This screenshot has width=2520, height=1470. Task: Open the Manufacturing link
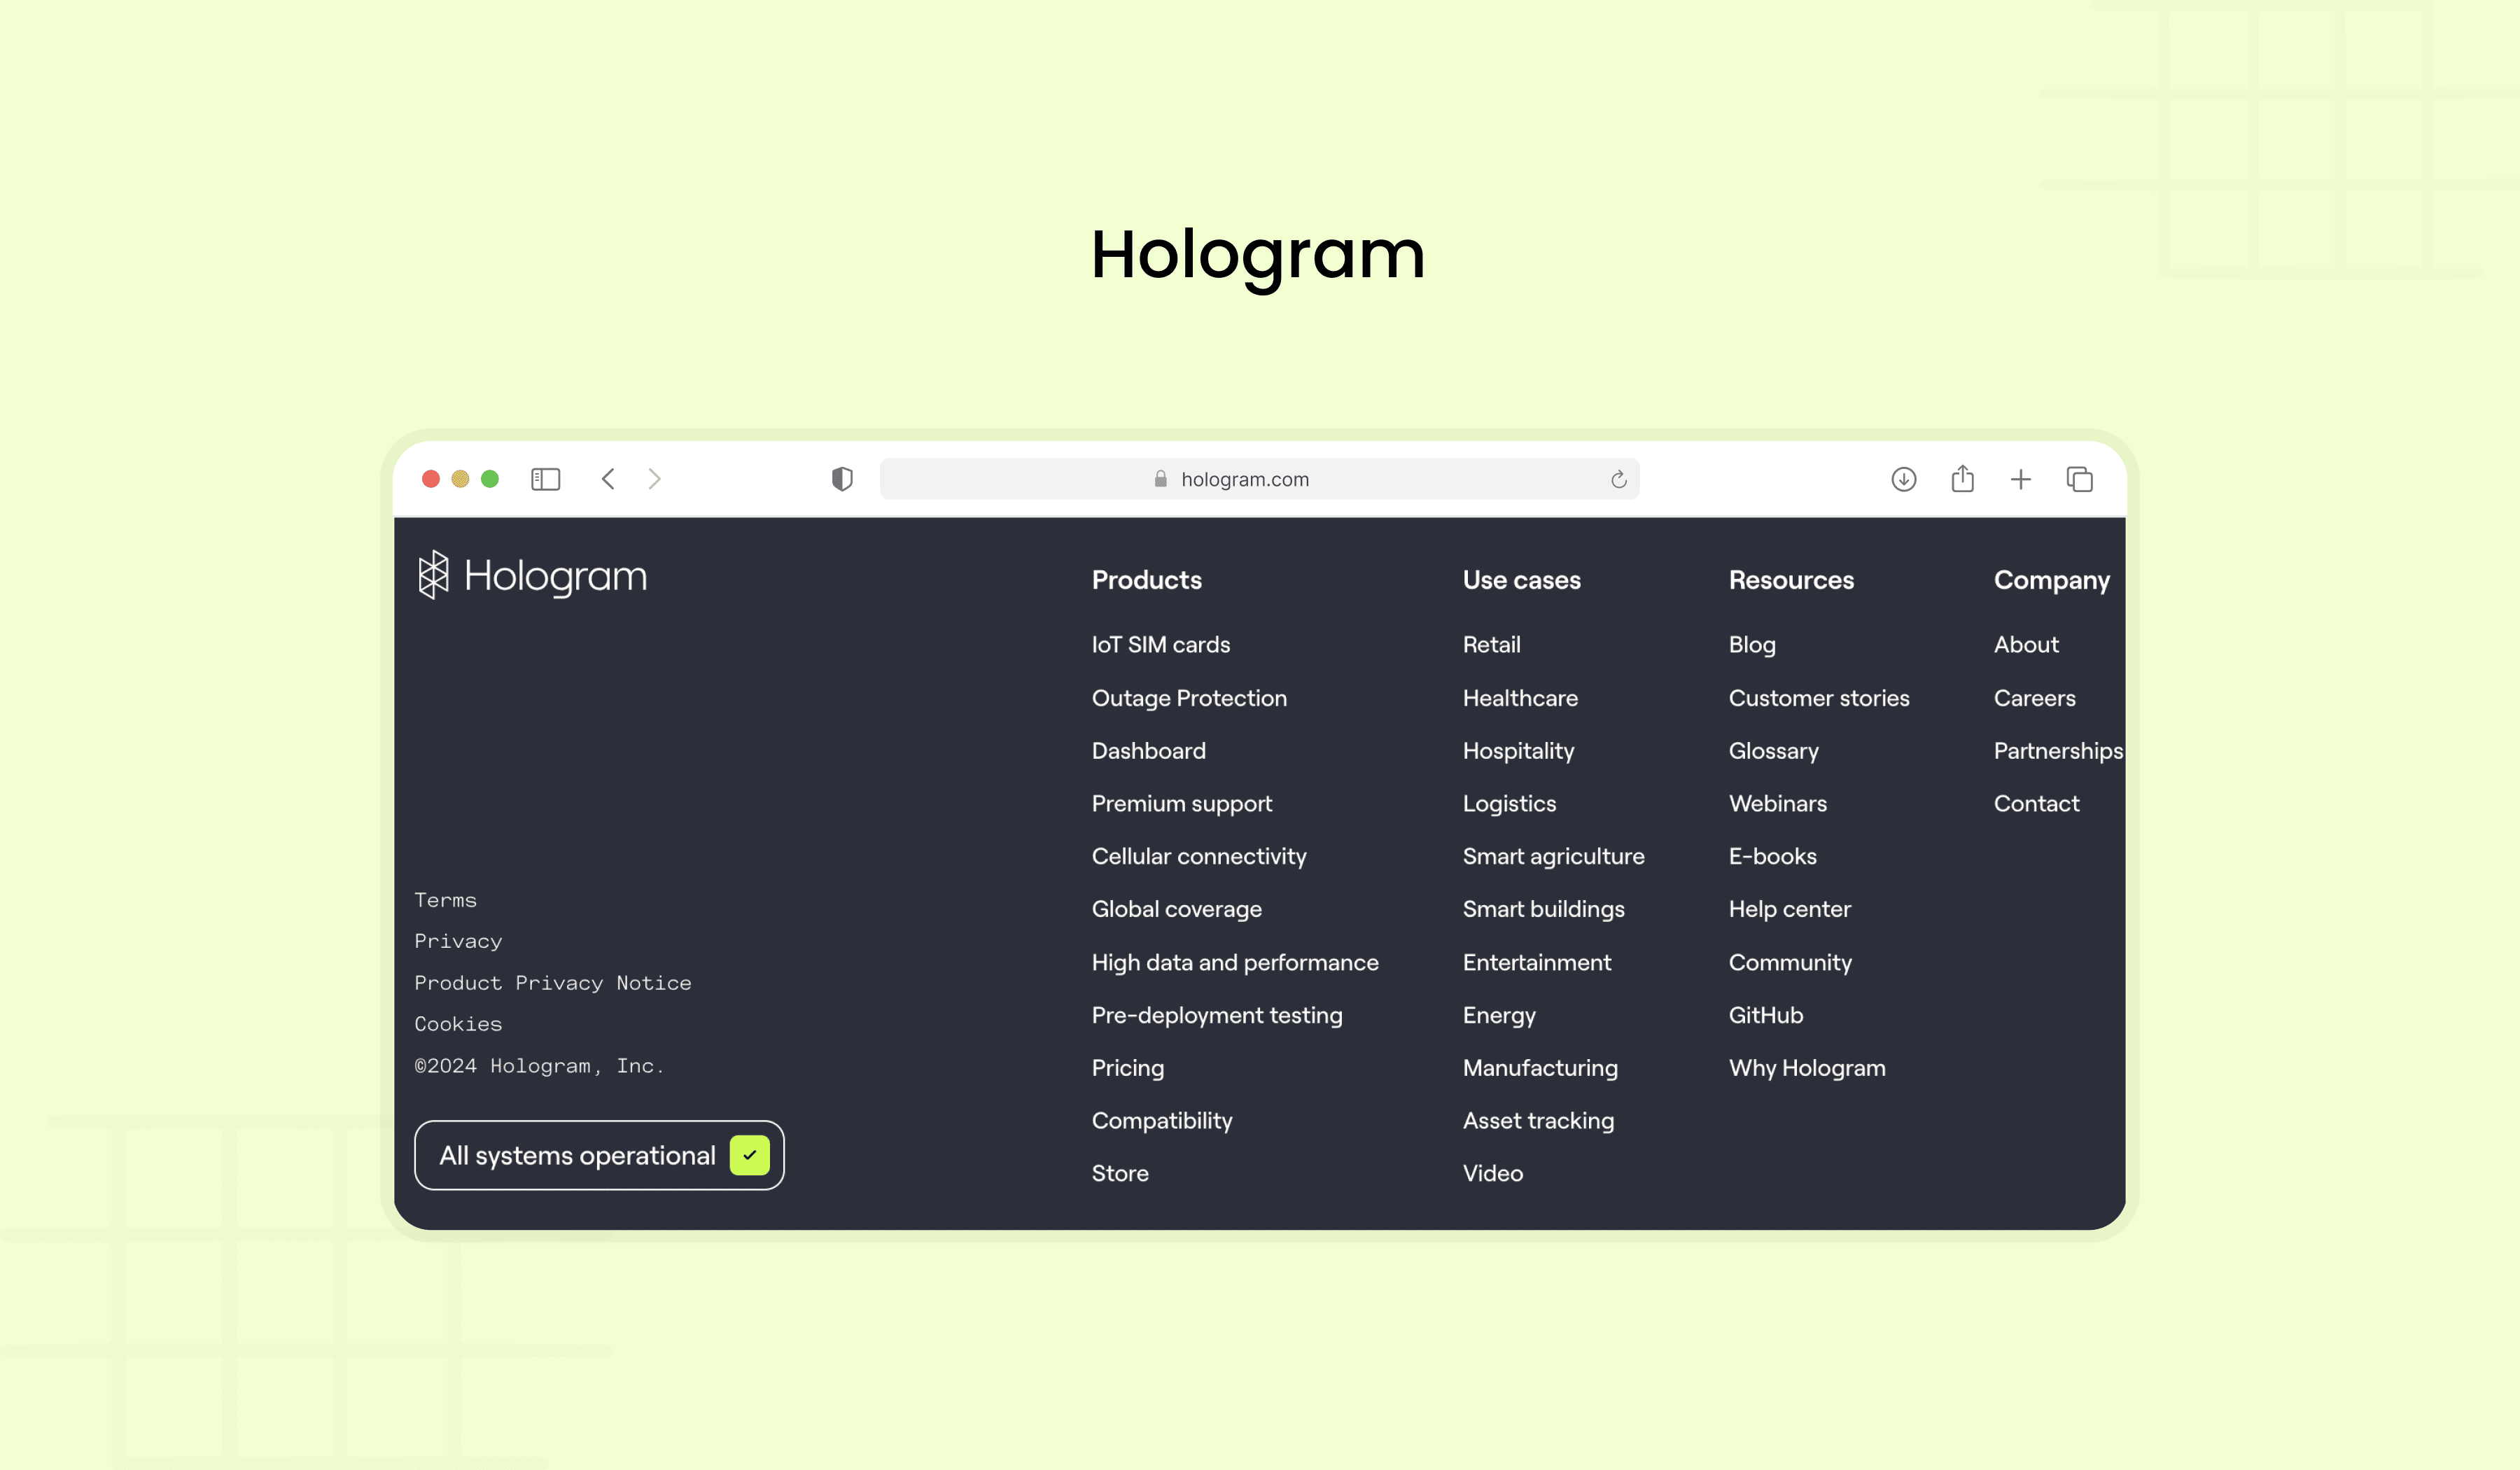(x=1540, y=1069)
